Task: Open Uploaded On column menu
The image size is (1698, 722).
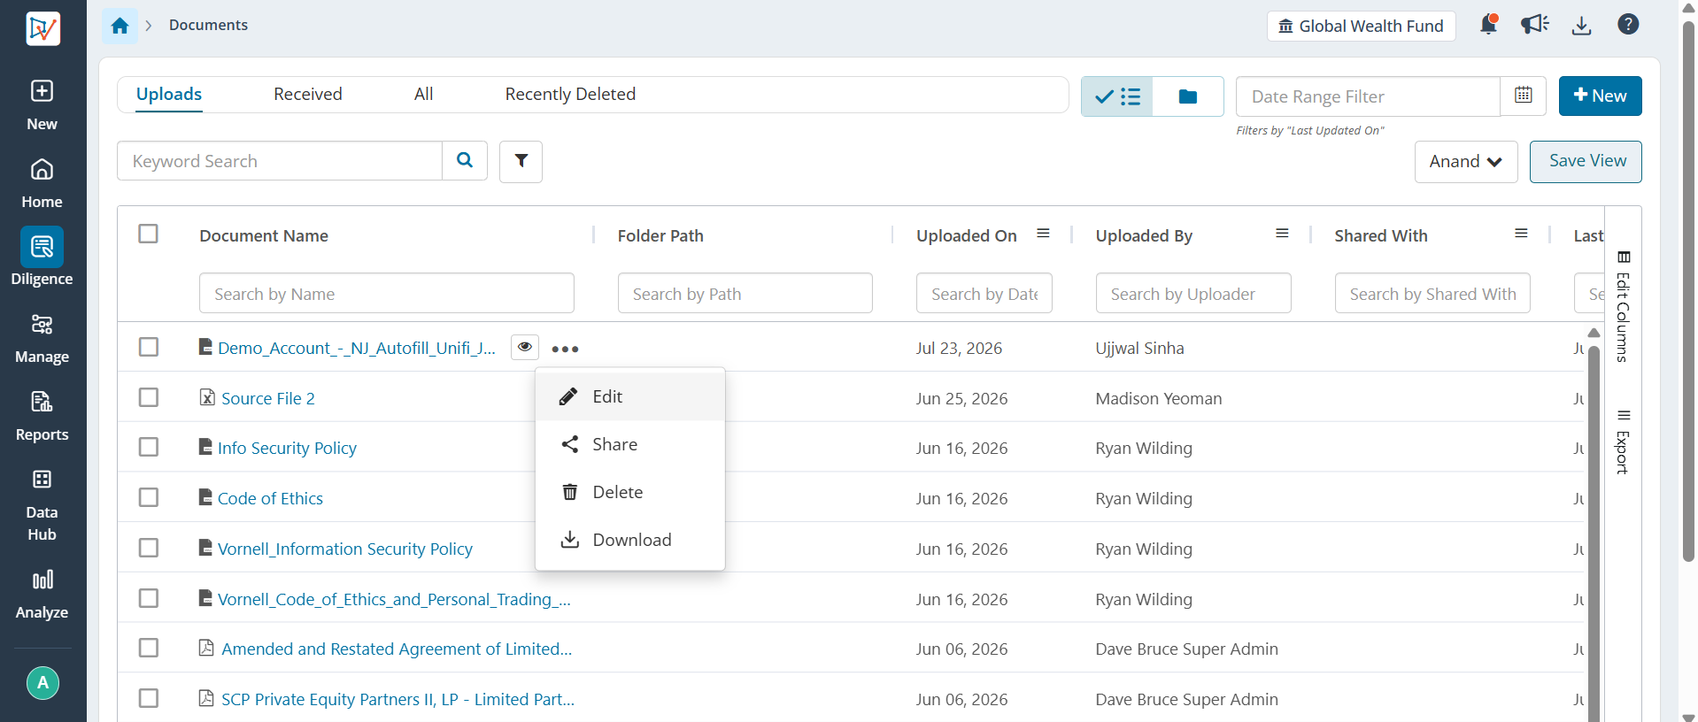Action: tap(1044, 234)
